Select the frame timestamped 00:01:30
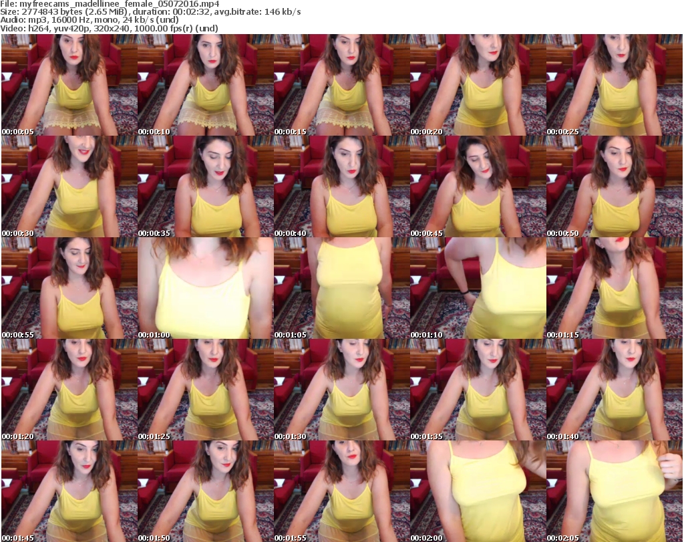 [x=342, y=390]
